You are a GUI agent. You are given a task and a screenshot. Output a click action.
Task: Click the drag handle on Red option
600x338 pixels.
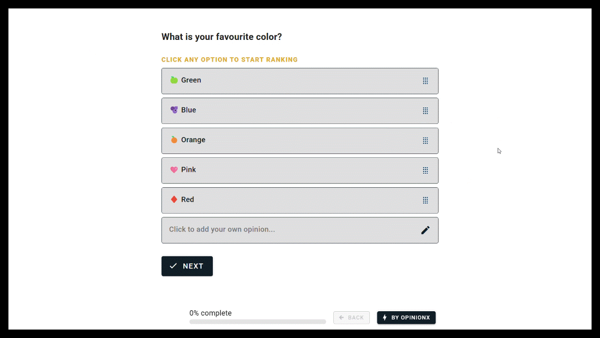click(x=425, y=200)
